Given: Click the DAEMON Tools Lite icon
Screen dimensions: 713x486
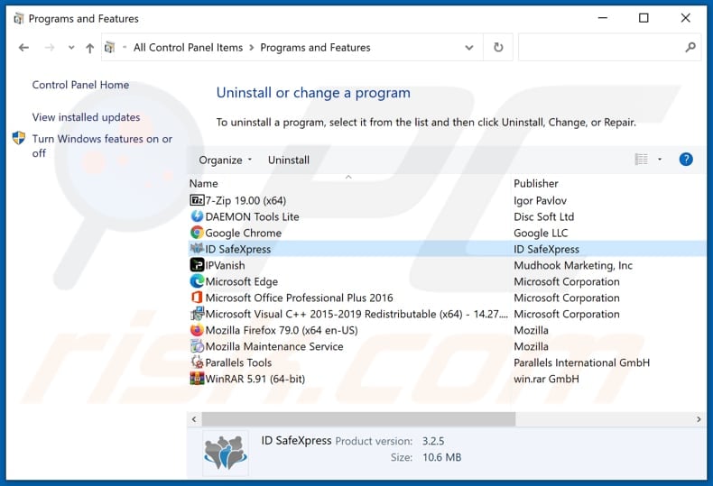Looking at the screenshot, I should [197, 216].
